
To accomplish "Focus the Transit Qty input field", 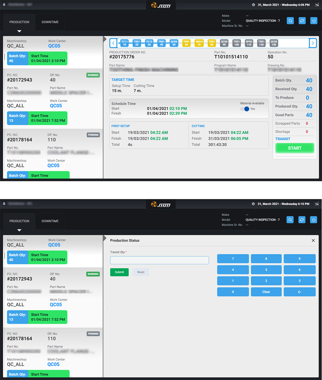I will coord(159,260).
